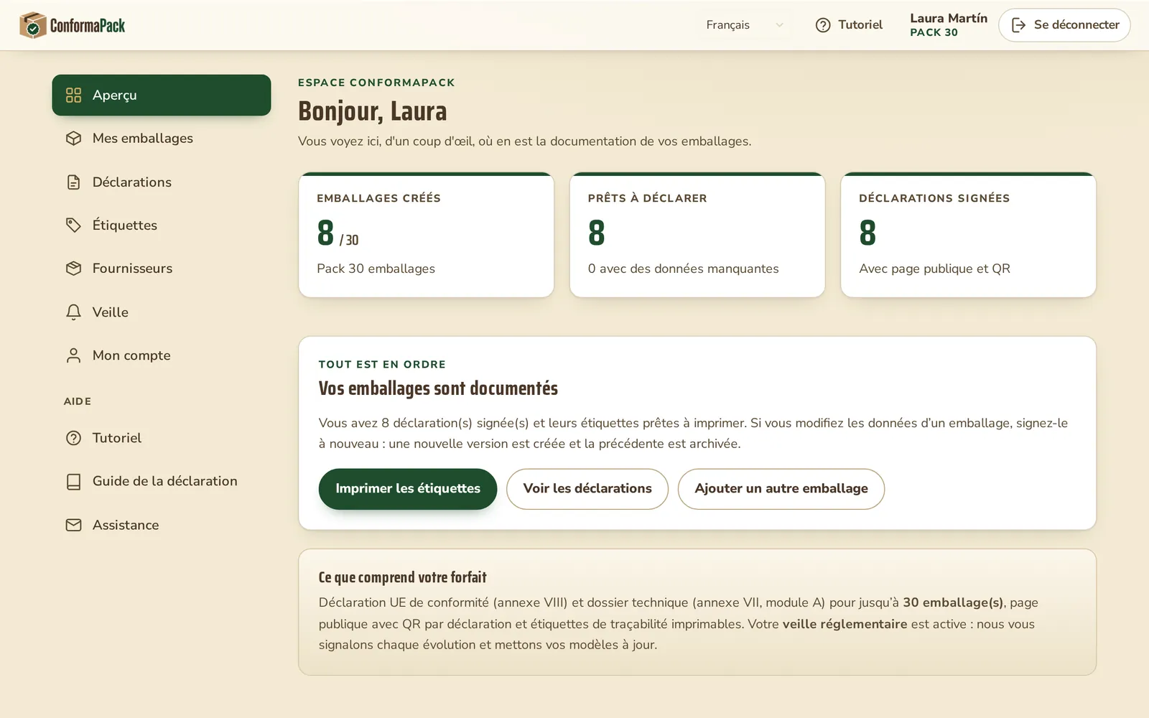Image resolution: width=1149 pixels, height=718 pixels.
Task: Click the Veille bell icon
Action: coord(73,312)
